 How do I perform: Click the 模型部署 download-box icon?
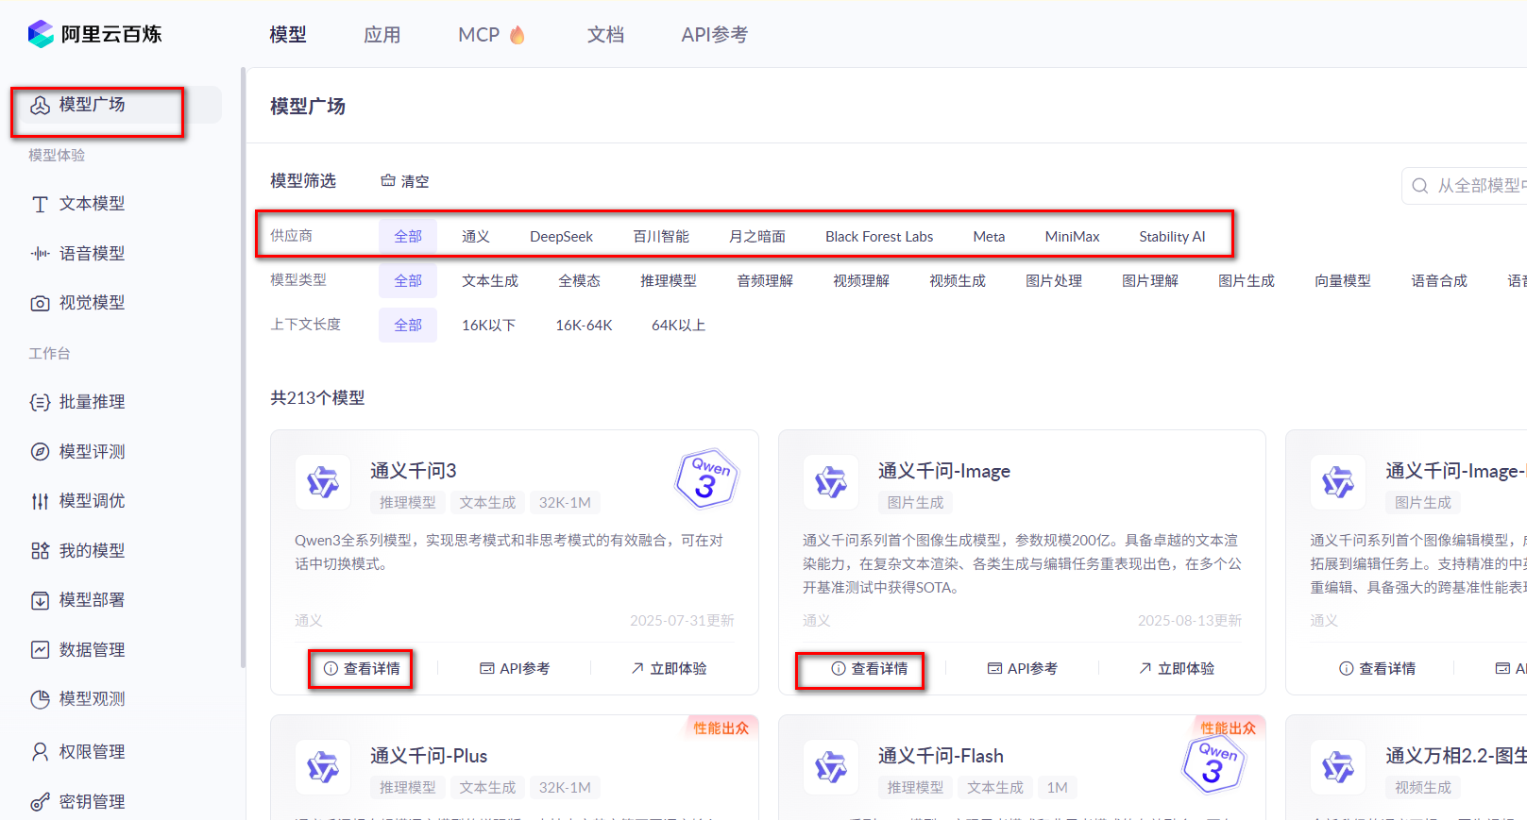pos(40,600)
